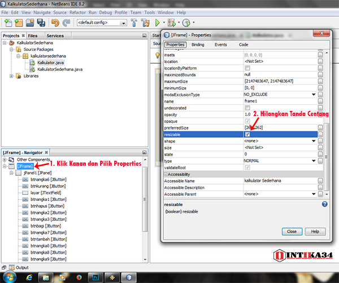Open Internet Explorer from taskbar

[29, 277]
